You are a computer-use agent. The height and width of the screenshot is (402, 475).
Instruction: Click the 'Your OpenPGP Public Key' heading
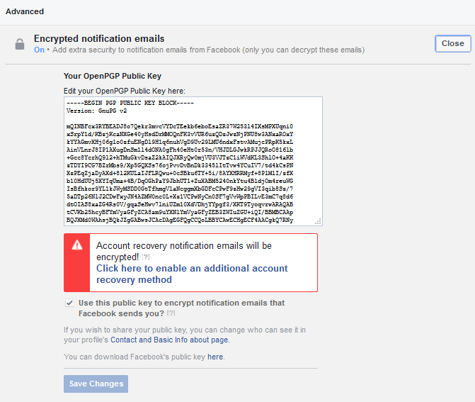coord(113,76)
